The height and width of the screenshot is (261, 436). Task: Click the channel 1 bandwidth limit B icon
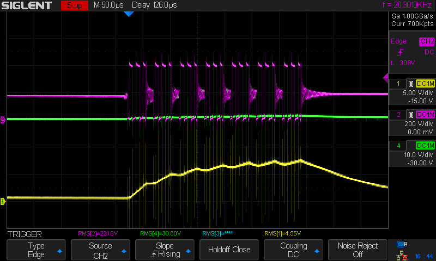pyautogui.click(x=411, y=84)
